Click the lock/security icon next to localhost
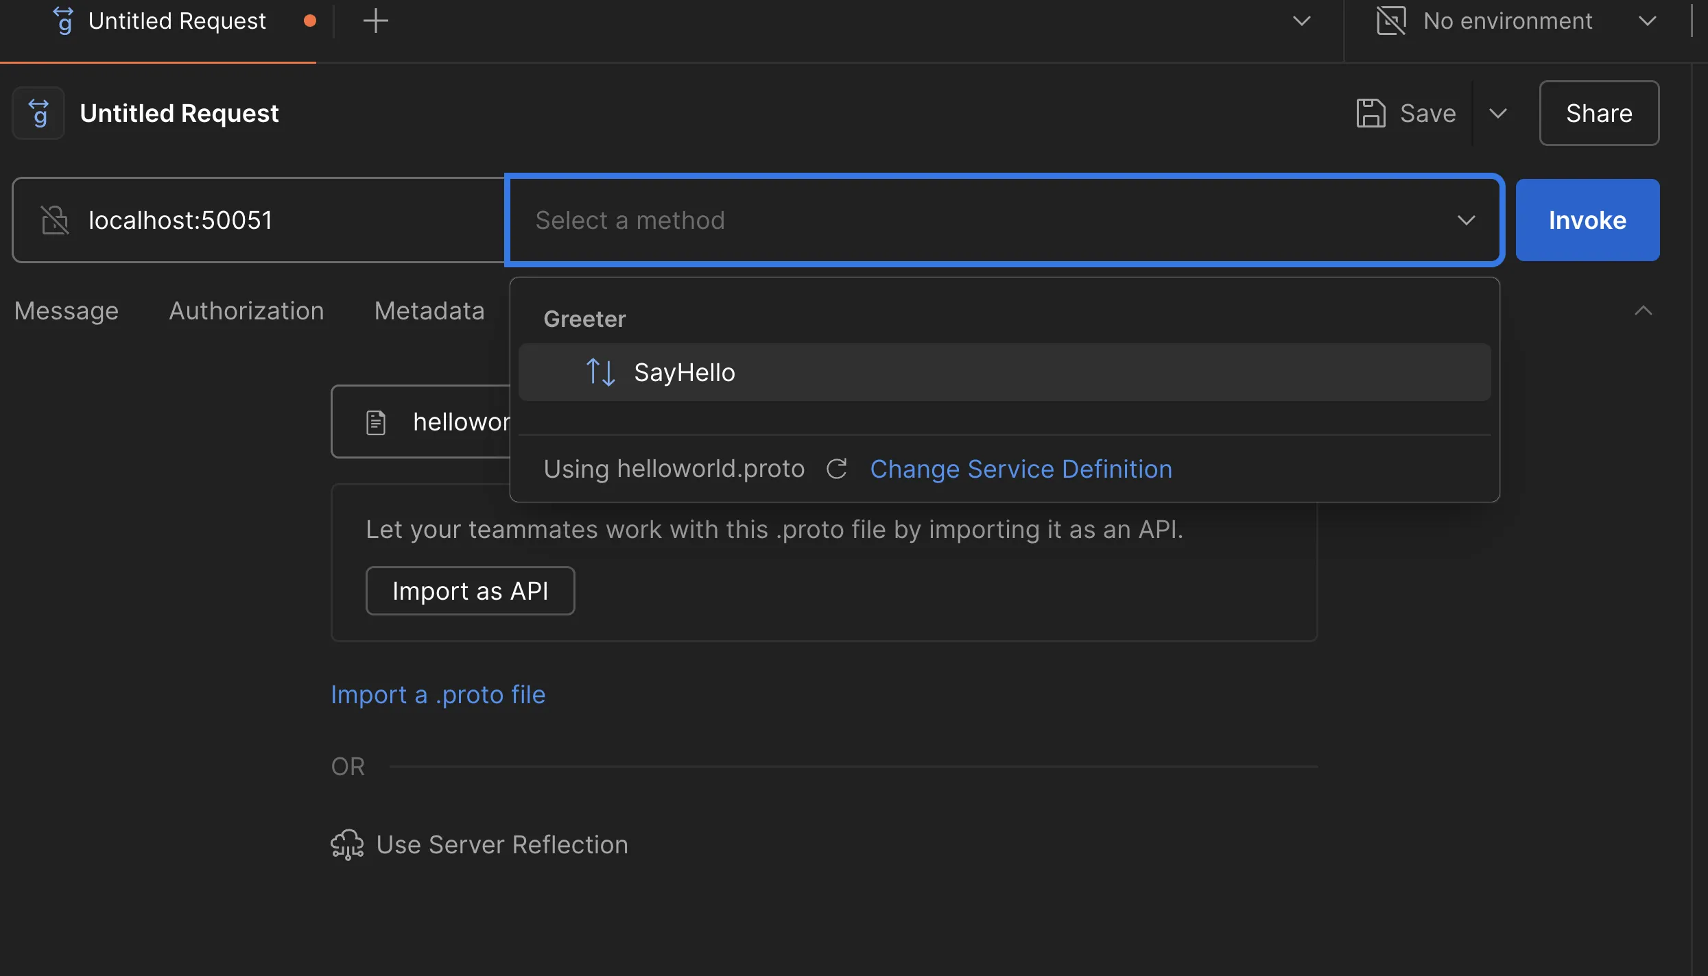1708x976 pixels. tap(54, 219)
